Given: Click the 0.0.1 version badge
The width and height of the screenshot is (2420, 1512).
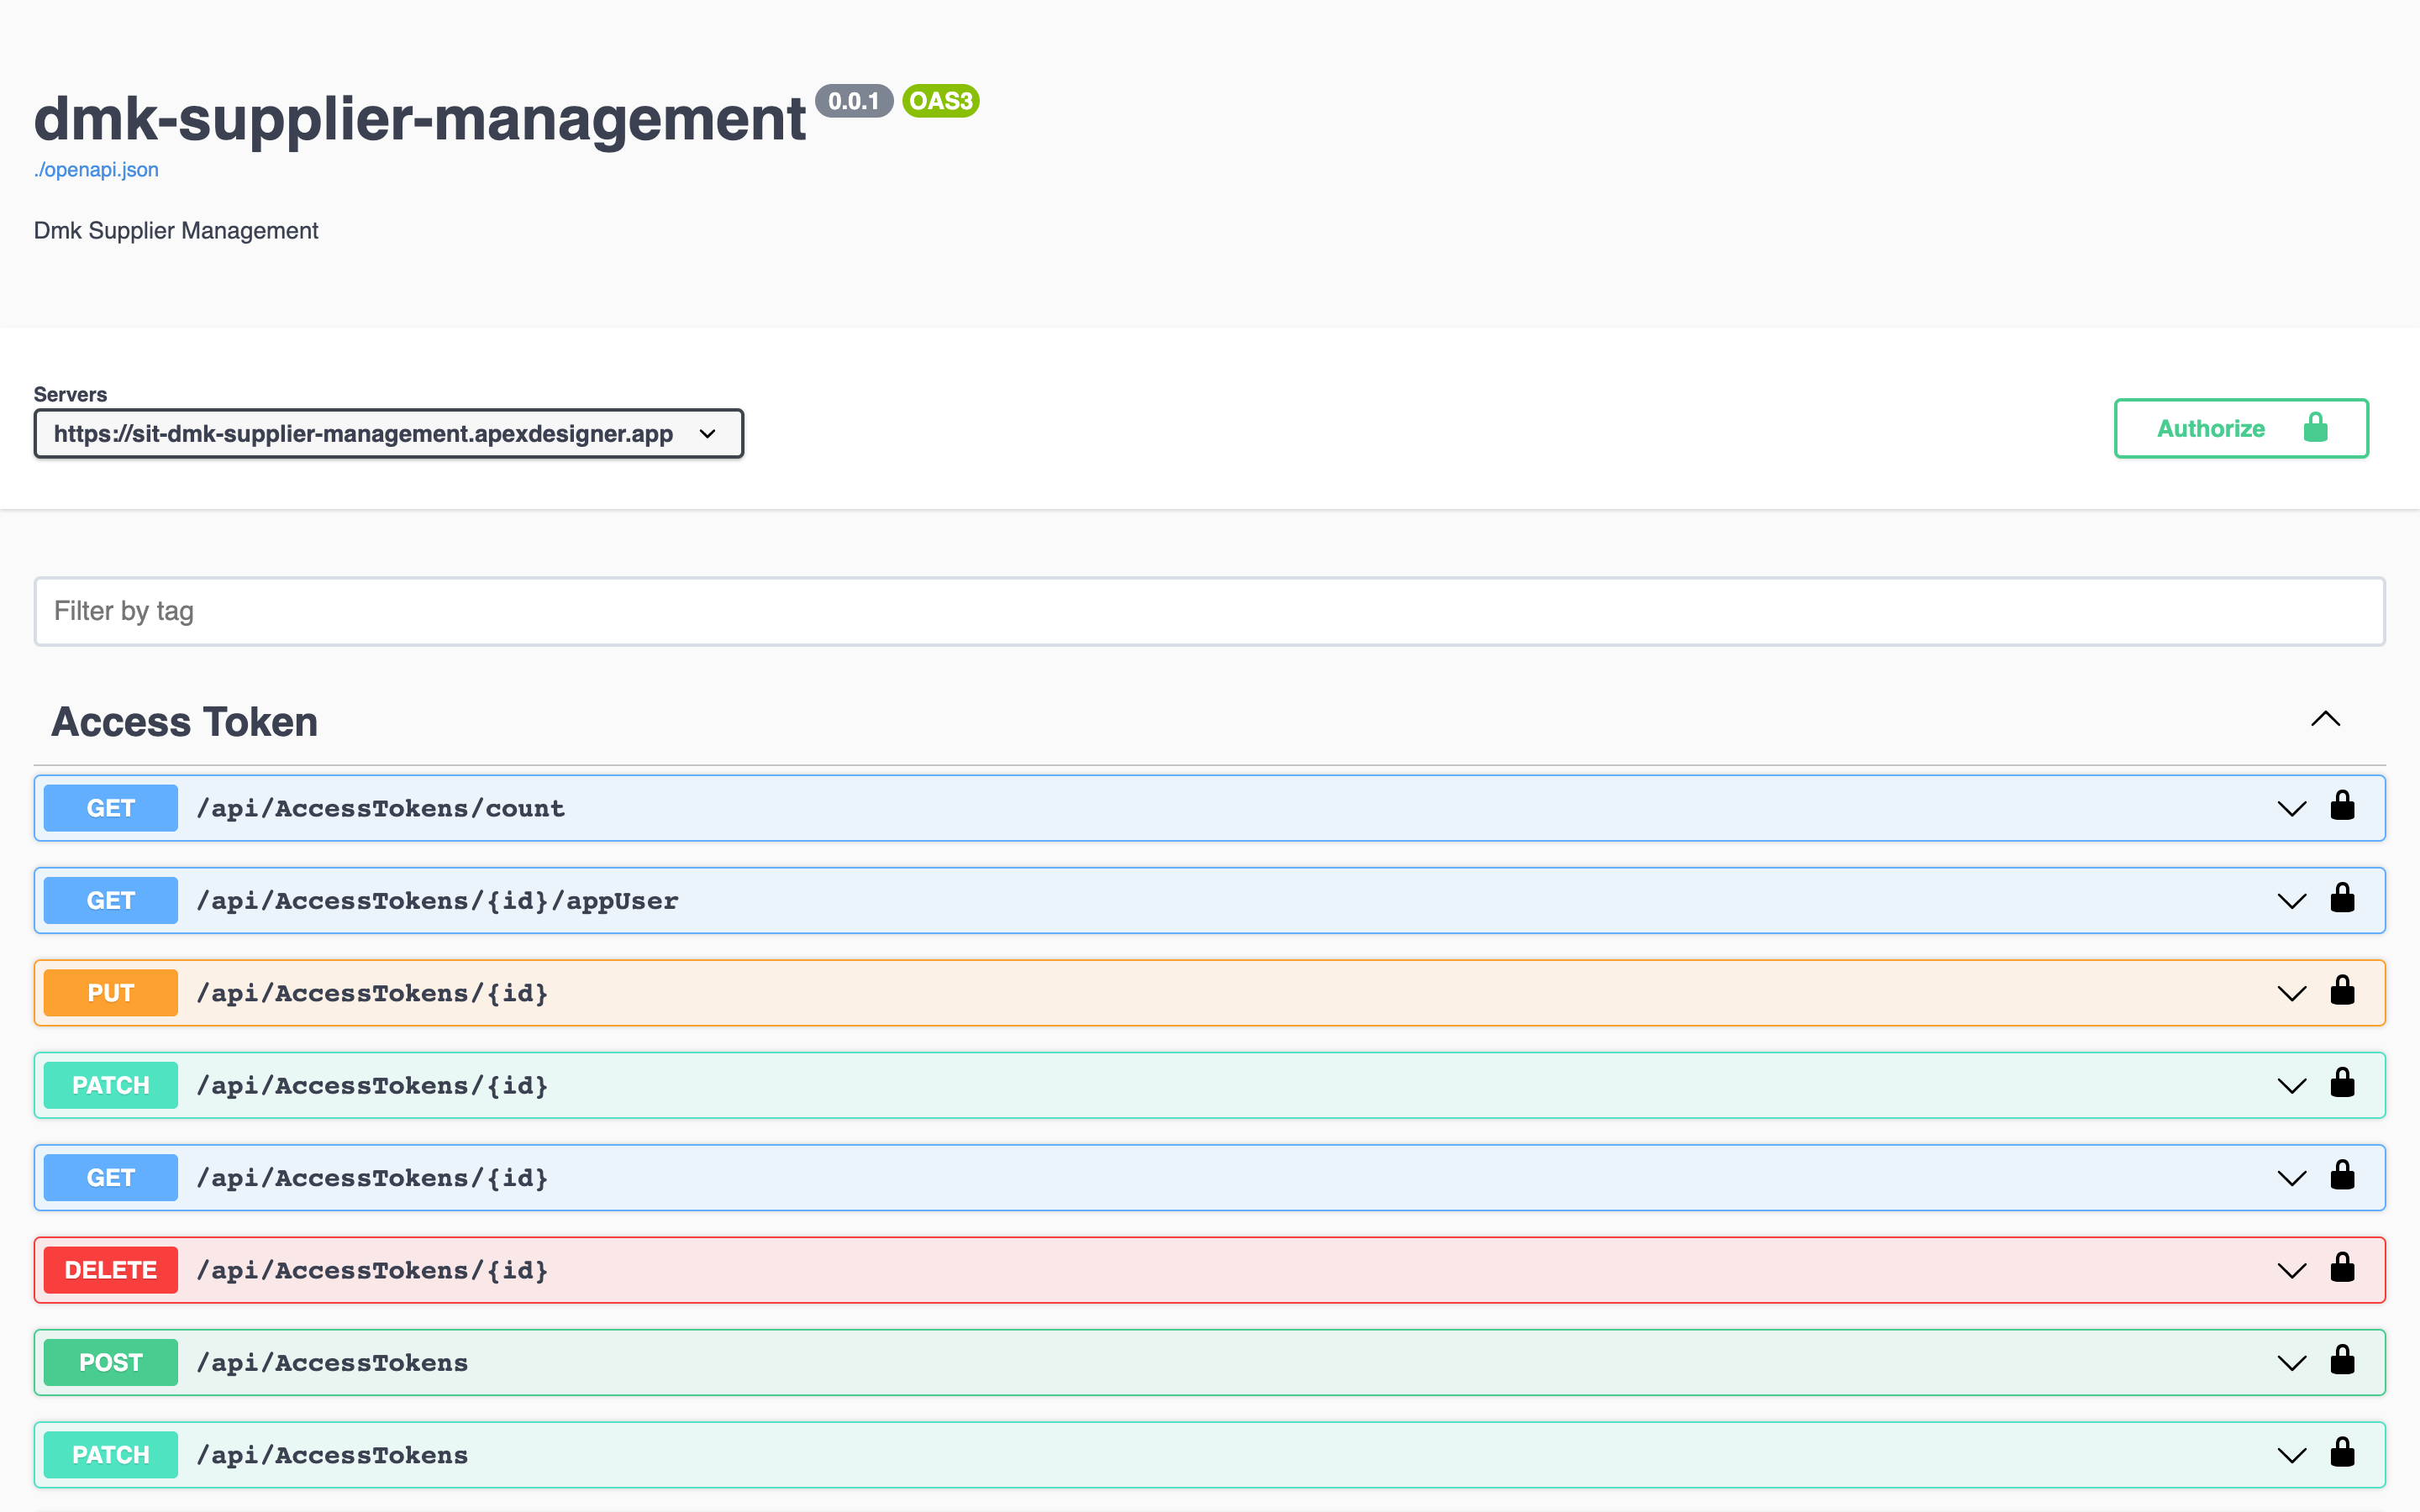Looking at the screenshot, I should pyautogui.click(x=854, y=101).
